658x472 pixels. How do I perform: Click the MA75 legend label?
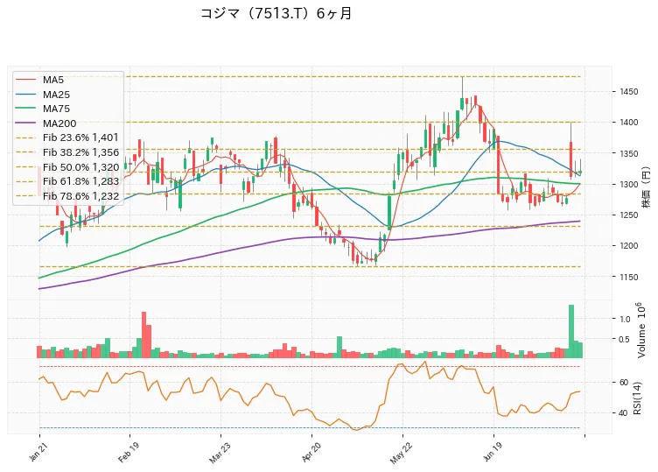tap(56, 109)
